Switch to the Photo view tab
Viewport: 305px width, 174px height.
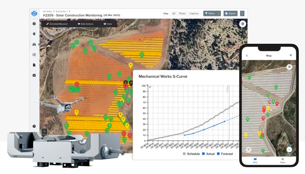[182, 13]
